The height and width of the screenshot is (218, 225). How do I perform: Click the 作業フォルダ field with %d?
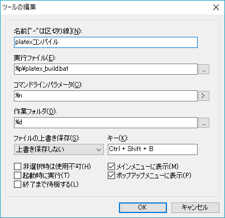click(x=106, y=123)
